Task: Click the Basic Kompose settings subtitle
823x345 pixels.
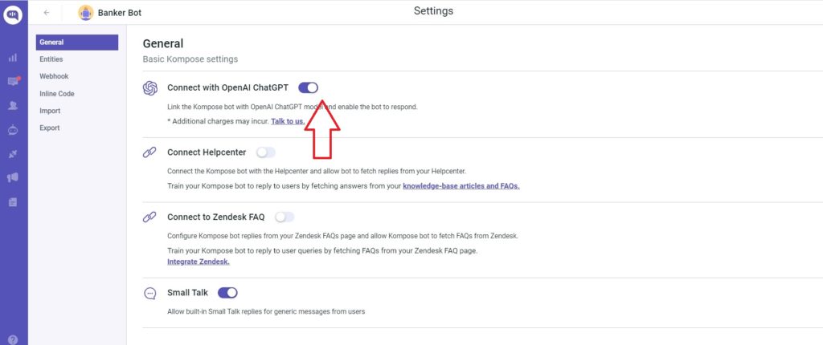Action: [190, 59]
